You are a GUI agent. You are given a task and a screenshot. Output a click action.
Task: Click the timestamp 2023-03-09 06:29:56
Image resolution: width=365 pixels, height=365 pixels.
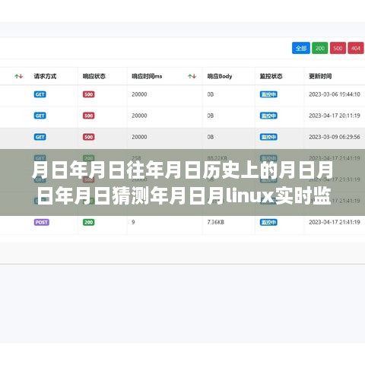click(x=335, y=137)
